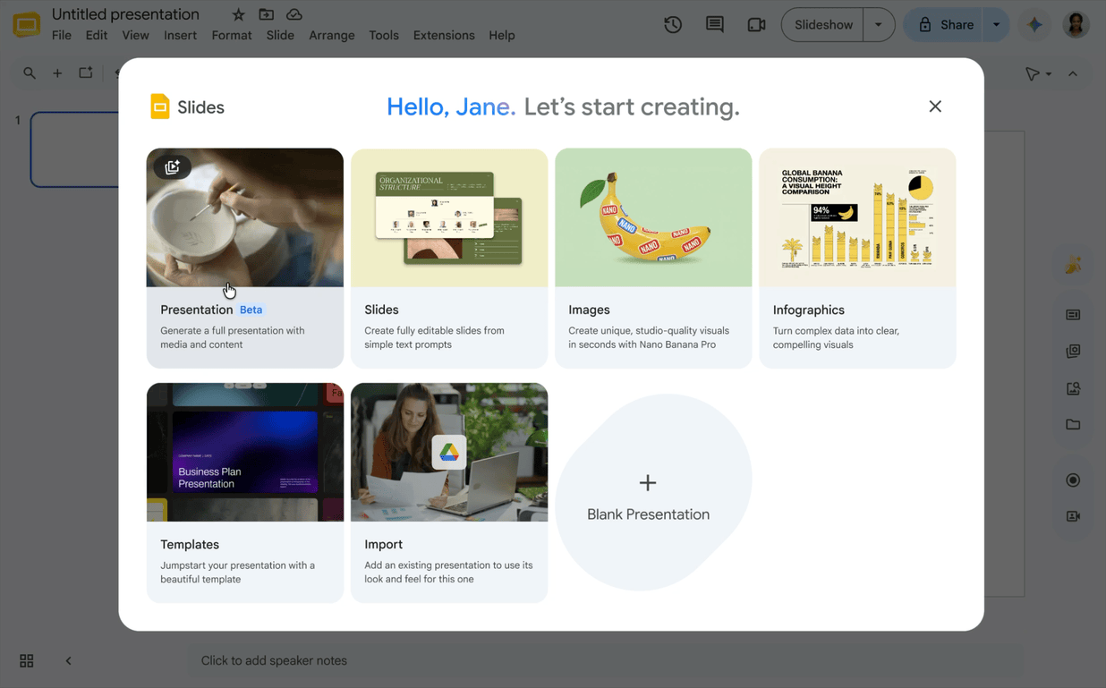Open version history clock icon
The height and width of the screenshot is (688, 1106).
click(673, 25)
